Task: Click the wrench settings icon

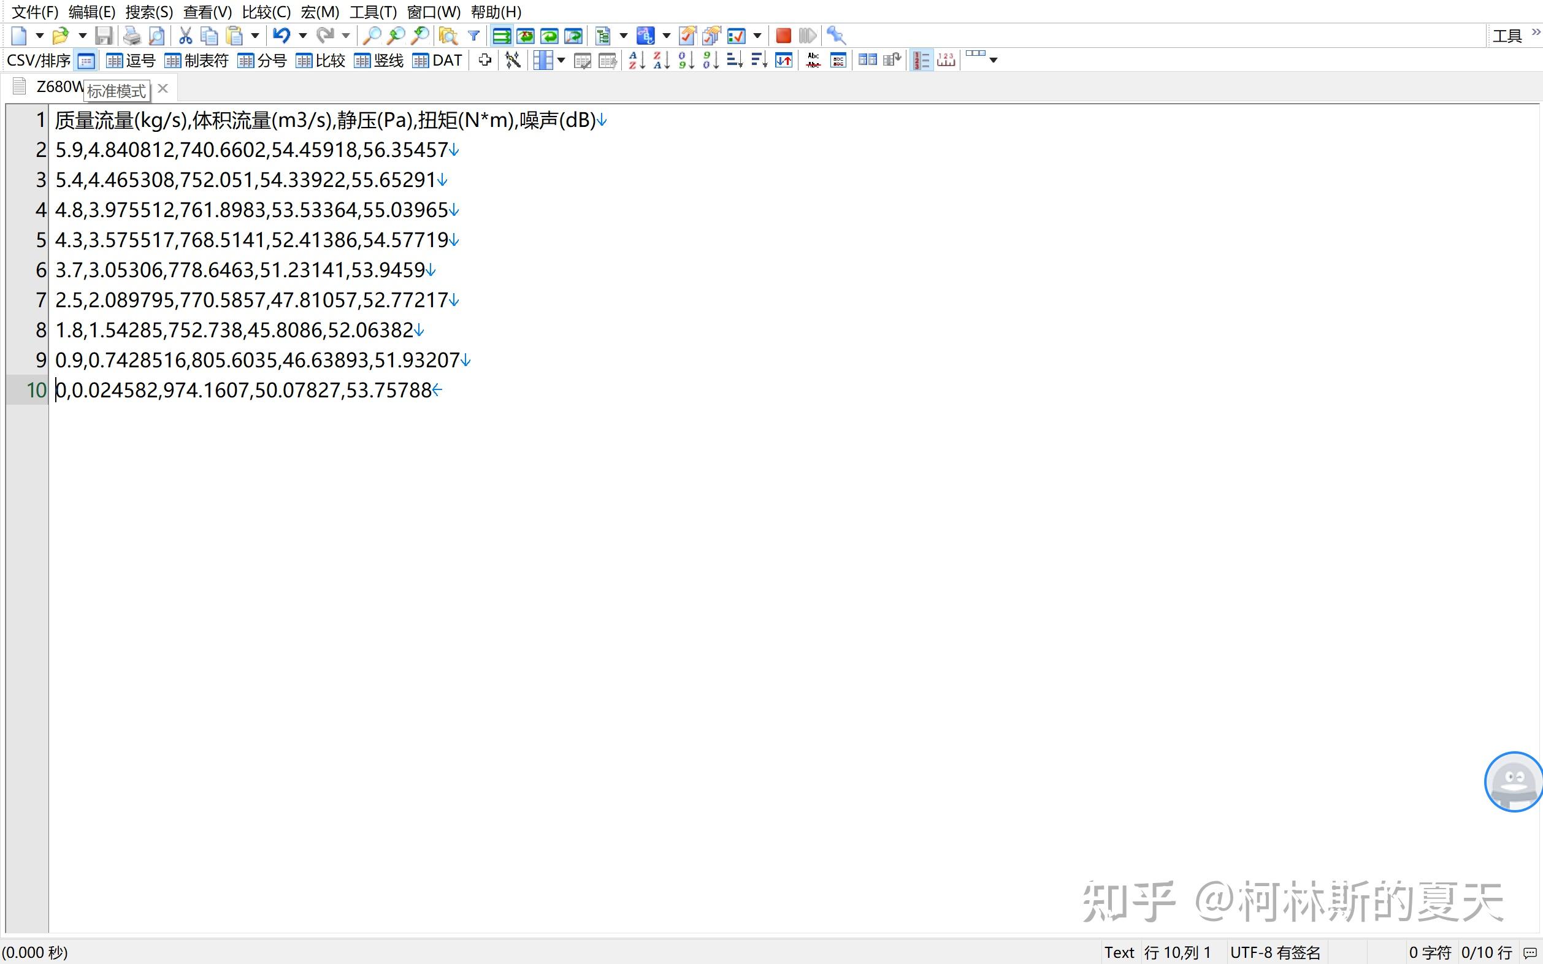Action: [x=836, y=36]
